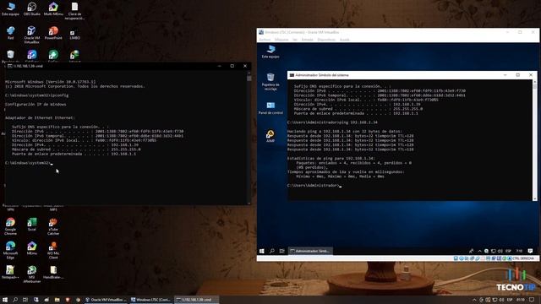This screenshot has height=304, width=541.
Task: Show hidden tray icons chevron in VM taskbar
Action: [x=479, y=251]
